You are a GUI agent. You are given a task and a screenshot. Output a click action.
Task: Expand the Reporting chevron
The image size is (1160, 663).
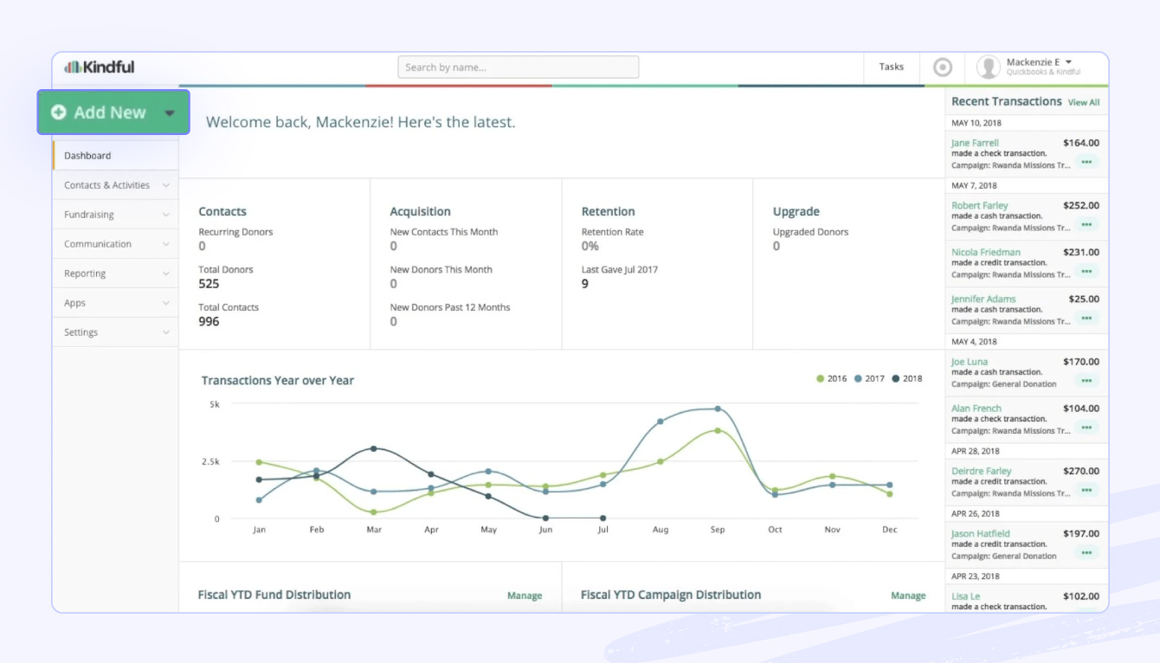(x=165, y=274)
